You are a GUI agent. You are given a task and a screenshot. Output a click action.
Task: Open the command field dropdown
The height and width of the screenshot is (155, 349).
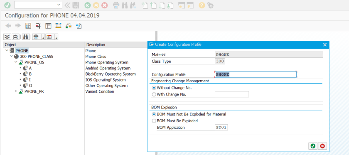[59, 5]
